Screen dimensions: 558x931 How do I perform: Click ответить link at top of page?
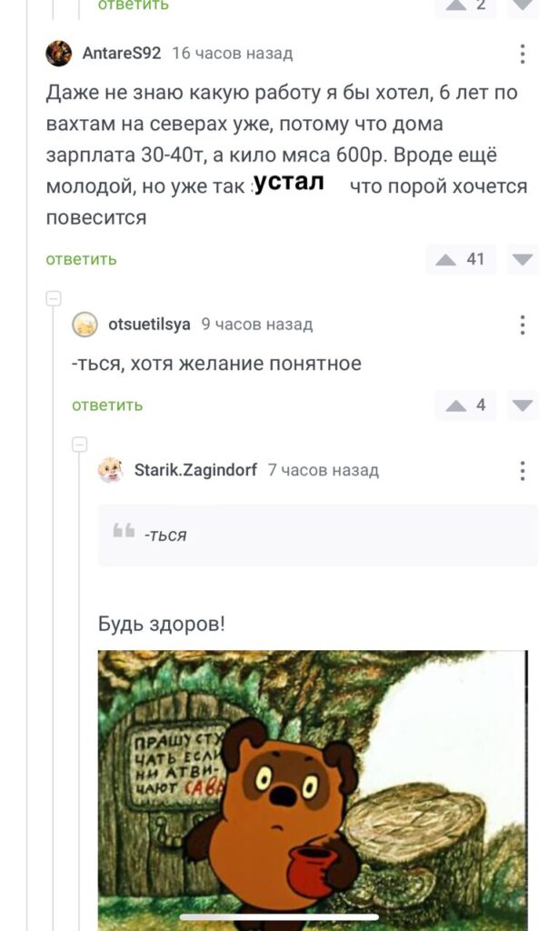tap(134, 5)
